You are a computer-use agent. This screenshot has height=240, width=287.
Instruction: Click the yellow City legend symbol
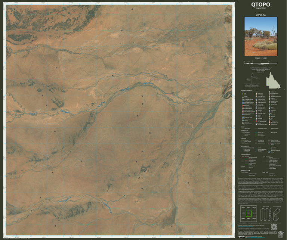click(243, 93)
